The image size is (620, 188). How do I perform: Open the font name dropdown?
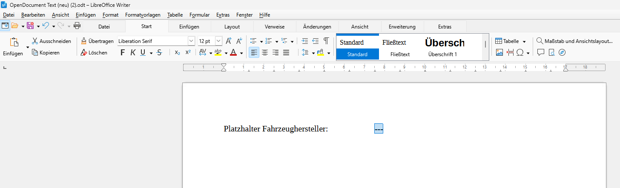pyautogui.click(x=191, y=41)
